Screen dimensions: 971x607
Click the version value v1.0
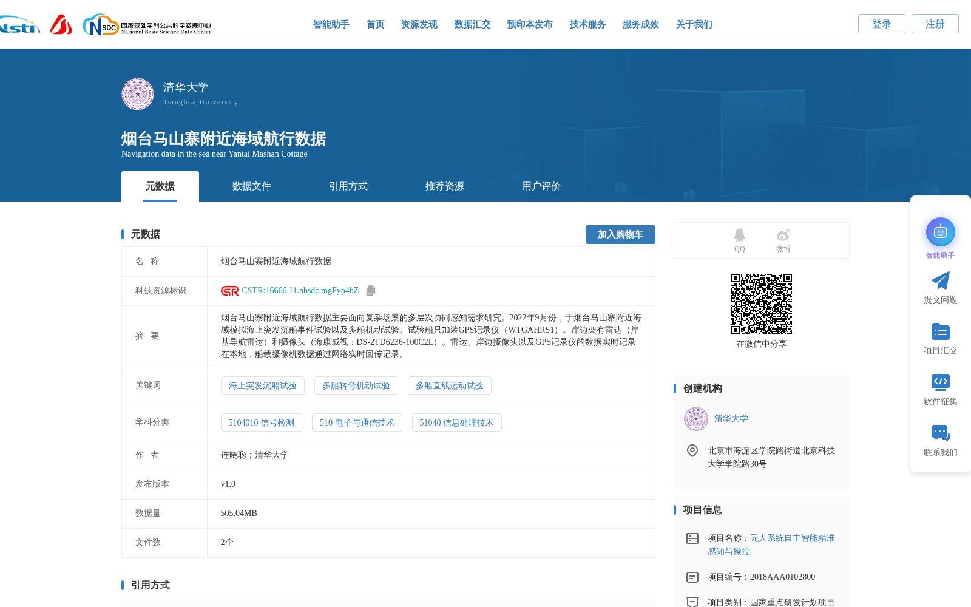[x=228, y=484]
